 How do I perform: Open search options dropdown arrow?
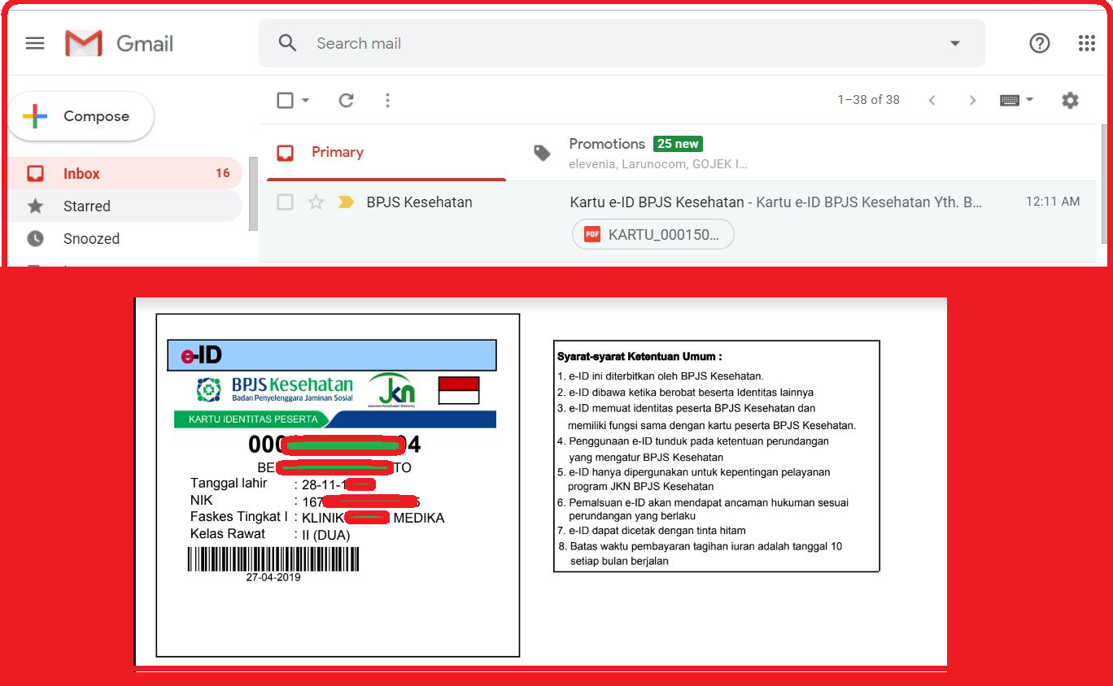point(955,43)
